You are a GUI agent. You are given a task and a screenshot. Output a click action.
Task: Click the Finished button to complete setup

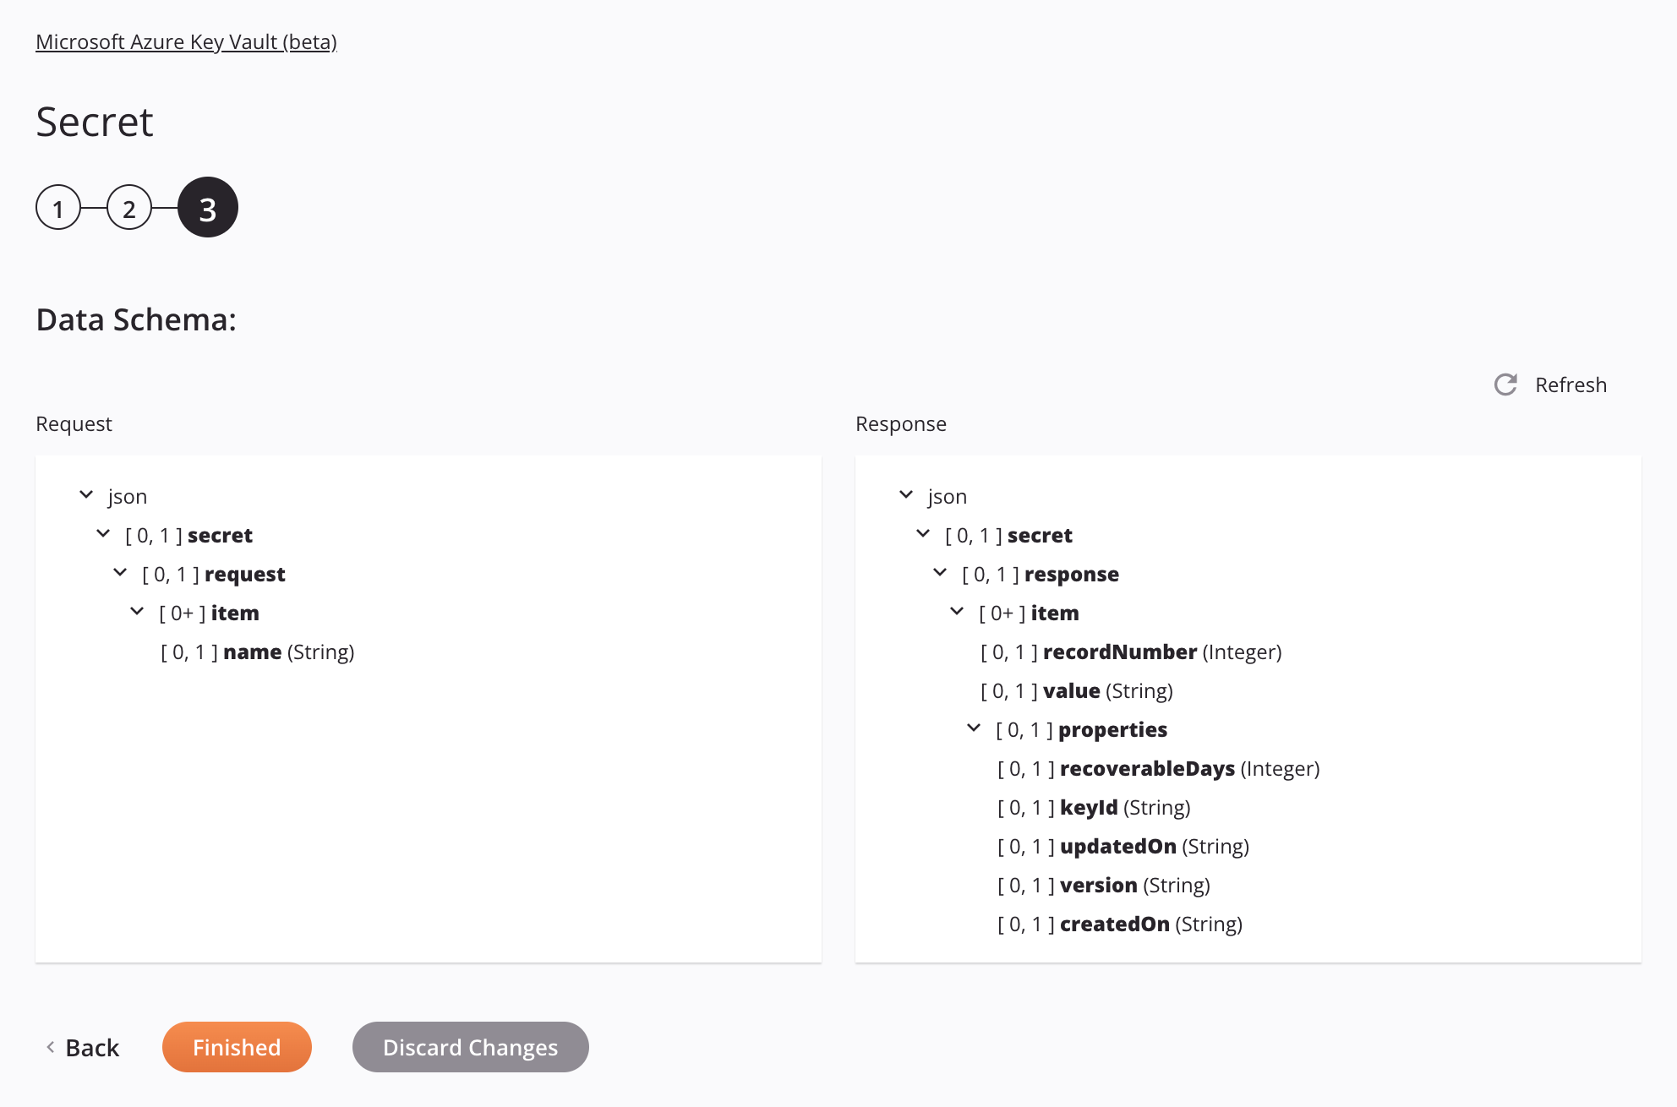(236, 1046)
